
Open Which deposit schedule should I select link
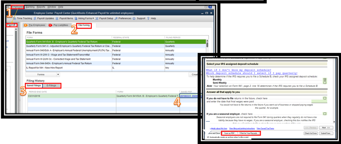[x=252, y=73]
